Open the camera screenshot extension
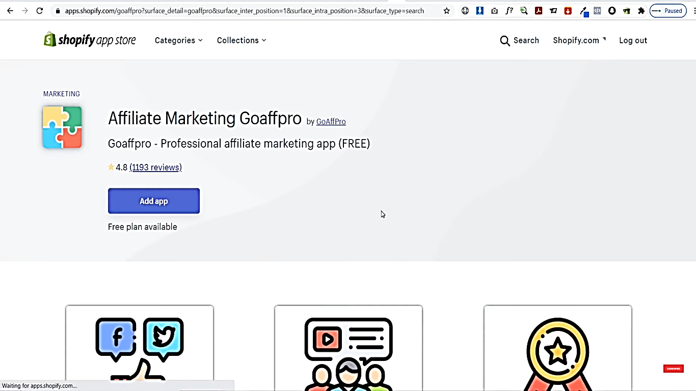 (495, 11)
